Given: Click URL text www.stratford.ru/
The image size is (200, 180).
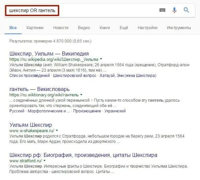Looking at the screenshot, I should click(25, 161).
